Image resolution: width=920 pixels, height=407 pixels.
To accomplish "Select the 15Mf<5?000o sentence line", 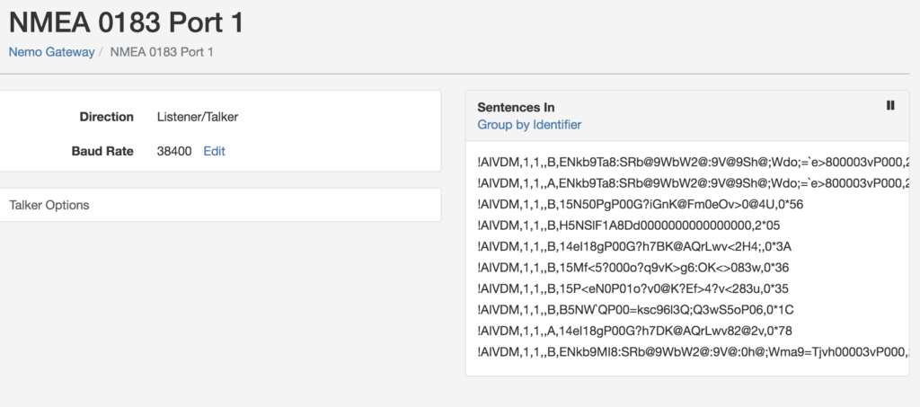I will tap(633, 268).
